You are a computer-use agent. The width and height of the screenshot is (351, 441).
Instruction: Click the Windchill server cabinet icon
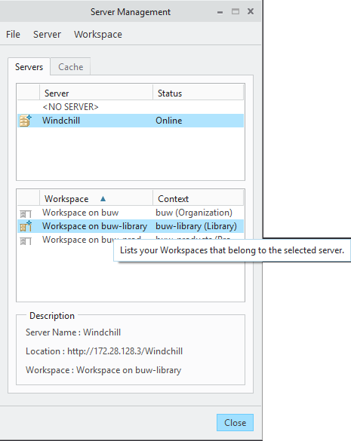click(26, 121)
